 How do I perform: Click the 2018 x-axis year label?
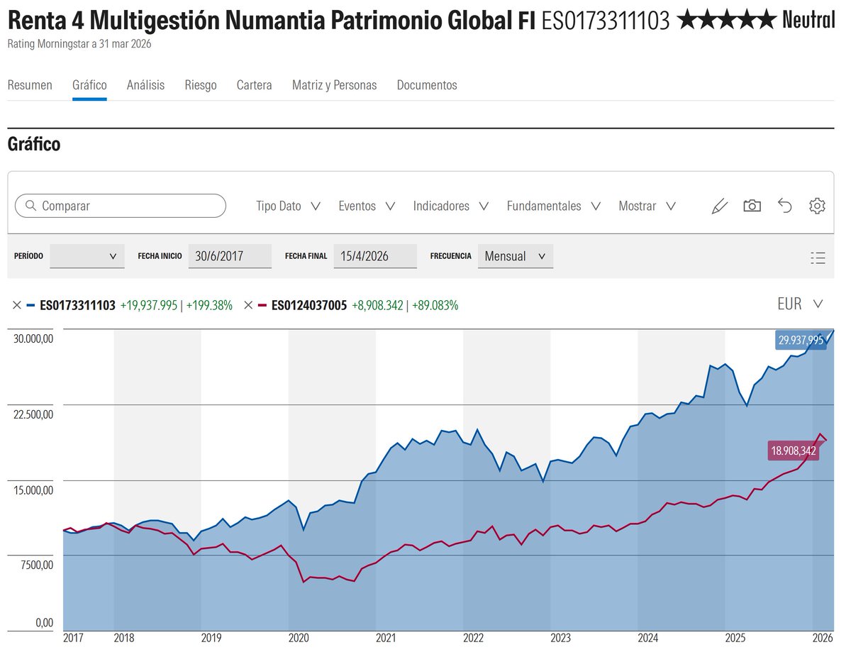tap(124, 639)
